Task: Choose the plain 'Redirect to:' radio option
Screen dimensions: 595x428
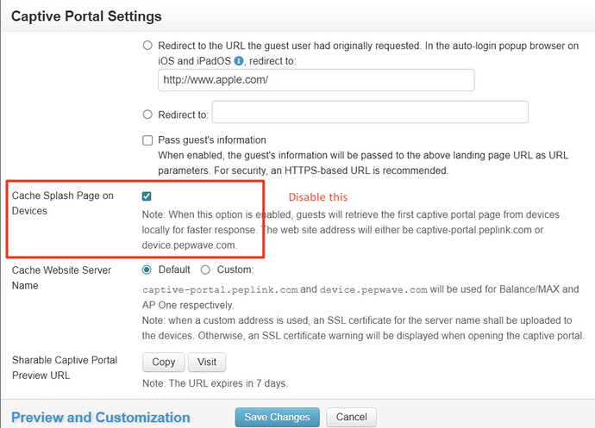Action: point(147,115)
